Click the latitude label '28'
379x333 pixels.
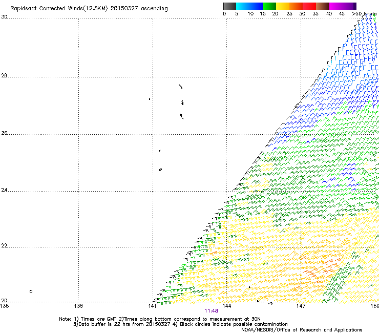(4, 75)
